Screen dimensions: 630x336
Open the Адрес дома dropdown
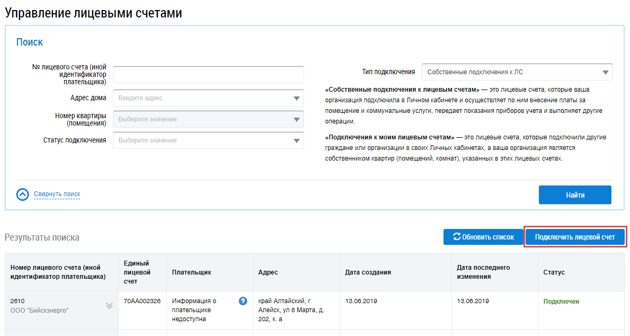[208, 98]
